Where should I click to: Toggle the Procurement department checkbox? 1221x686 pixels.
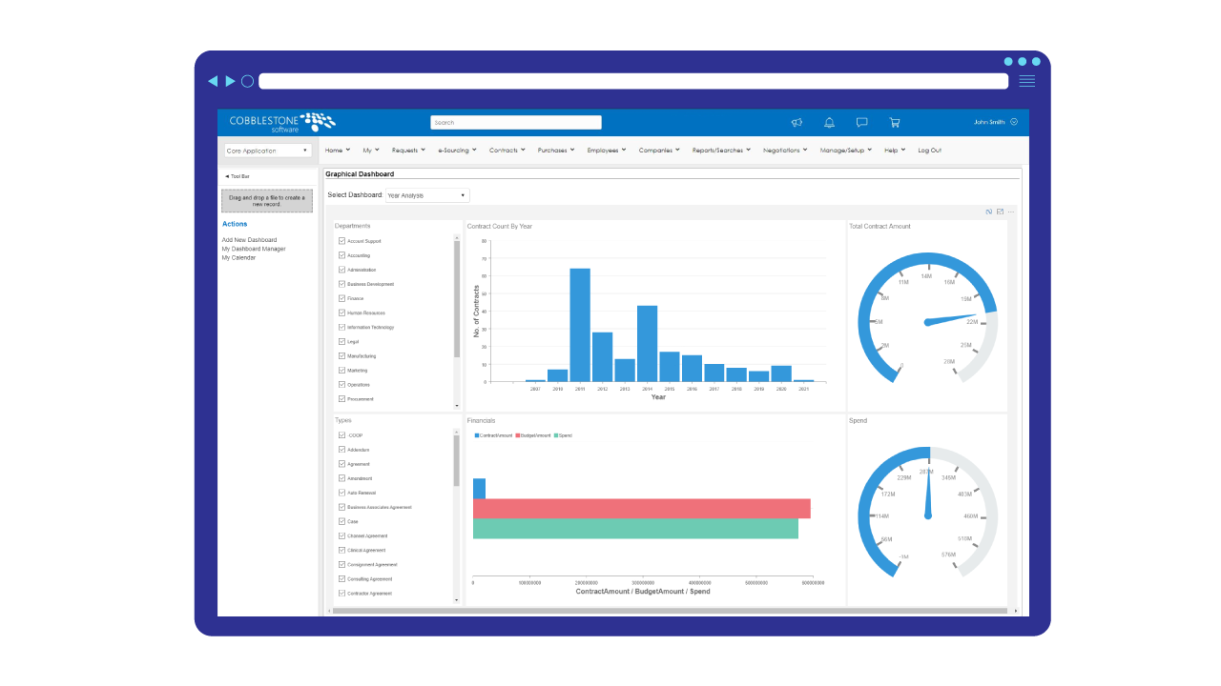click(342, 398)
